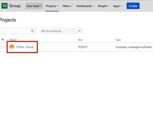The height and width of the screenshot is (115, 153).
Task: Open the Filters menu
Action: 67,6
